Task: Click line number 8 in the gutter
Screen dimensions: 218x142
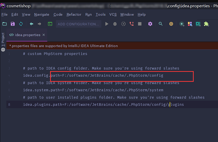Action: pos(9,105)
